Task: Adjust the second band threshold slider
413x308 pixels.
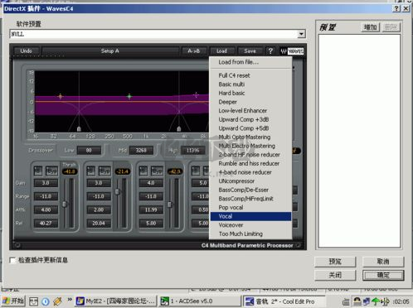Action: point(117,191)
